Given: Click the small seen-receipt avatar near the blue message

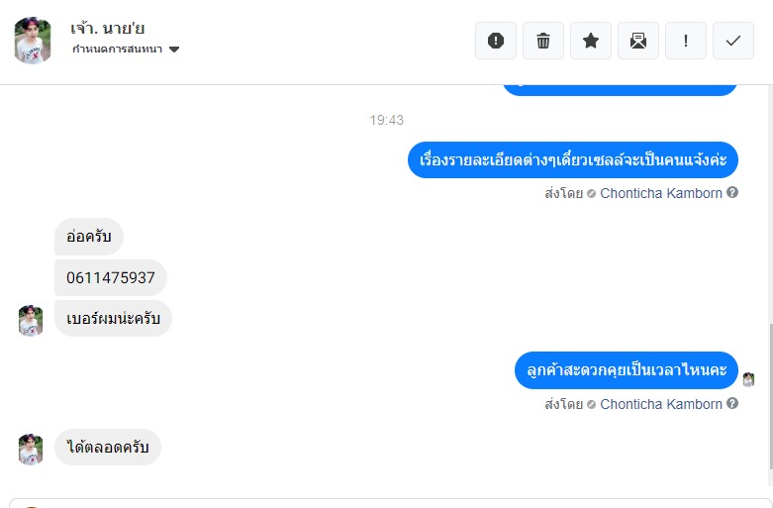Looking at the screenshot, I should click(748, 379).
